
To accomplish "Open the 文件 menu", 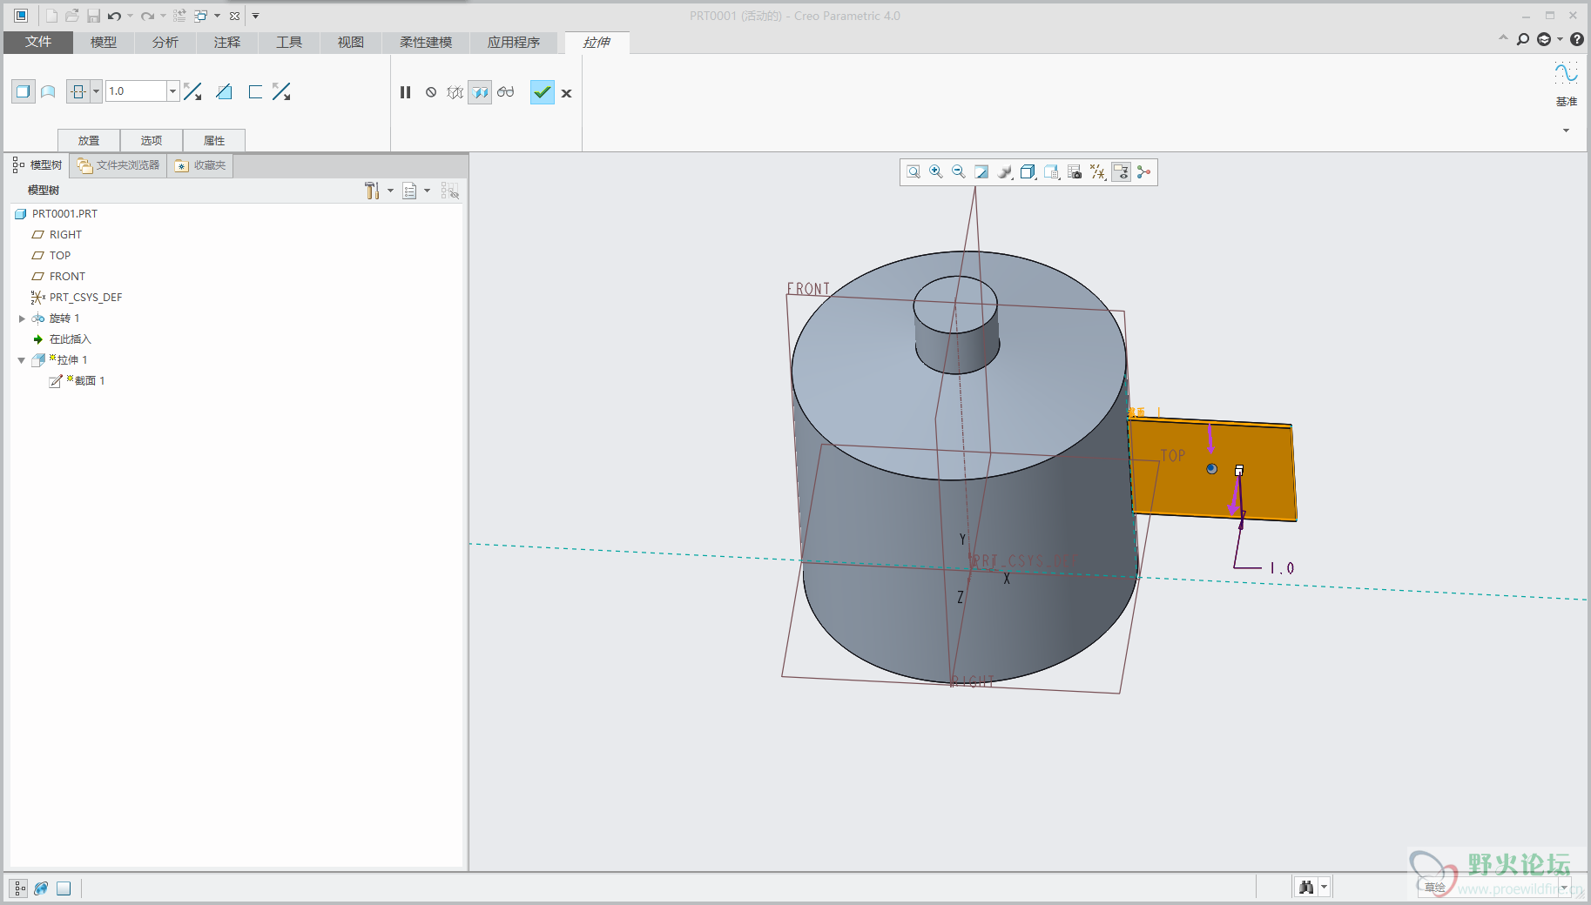I will click(x=38, y=42).
